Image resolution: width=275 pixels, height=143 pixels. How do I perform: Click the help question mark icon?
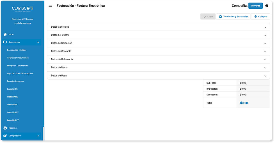tap(267, 6)
